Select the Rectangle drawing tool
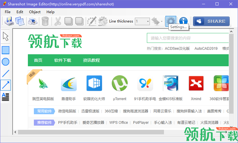Screen dimensions: 238x143 pyautogui.click(x=6, y=50)
